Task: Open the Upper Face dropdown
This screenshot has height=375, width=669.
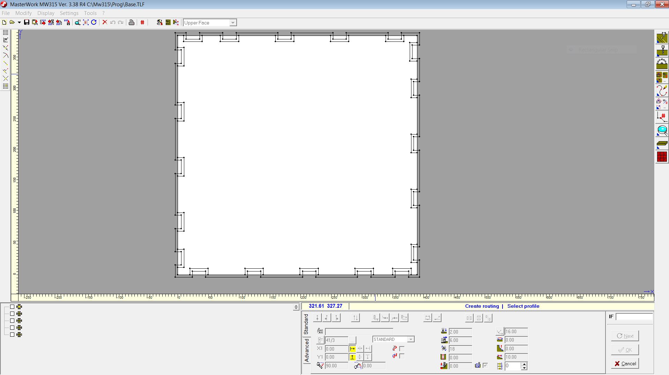Action: 233,23
